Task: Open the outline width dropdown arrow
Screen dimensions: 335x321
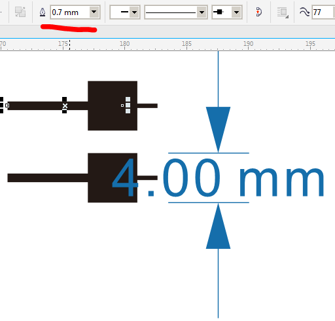Action: pos(94,12)
